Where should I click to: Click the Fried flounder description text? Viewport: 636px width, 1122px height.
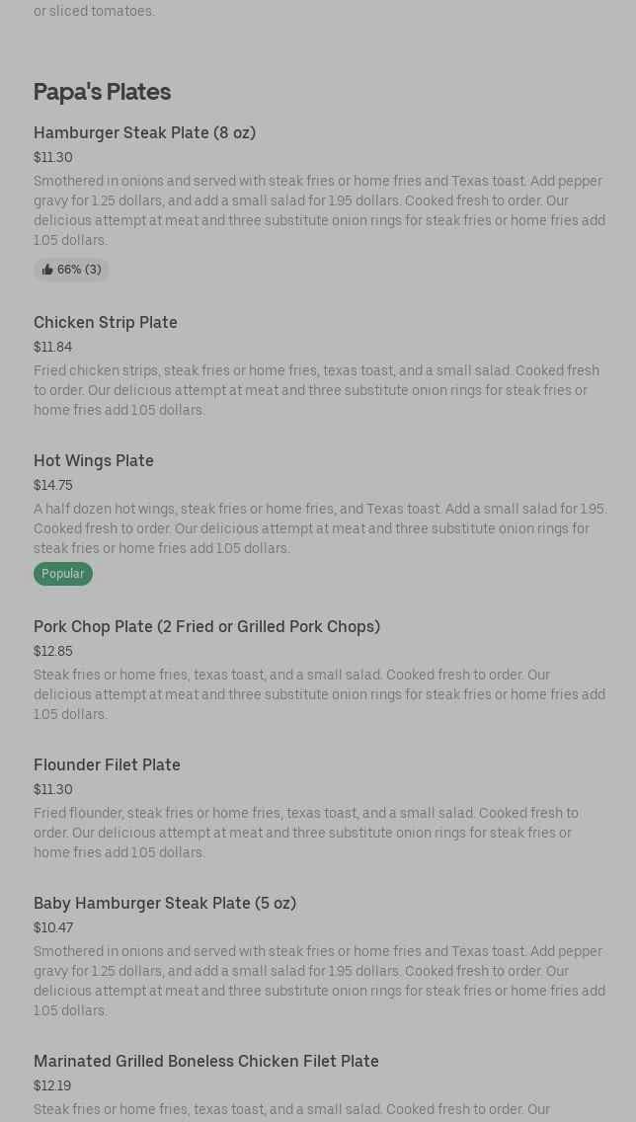[306, 833]
